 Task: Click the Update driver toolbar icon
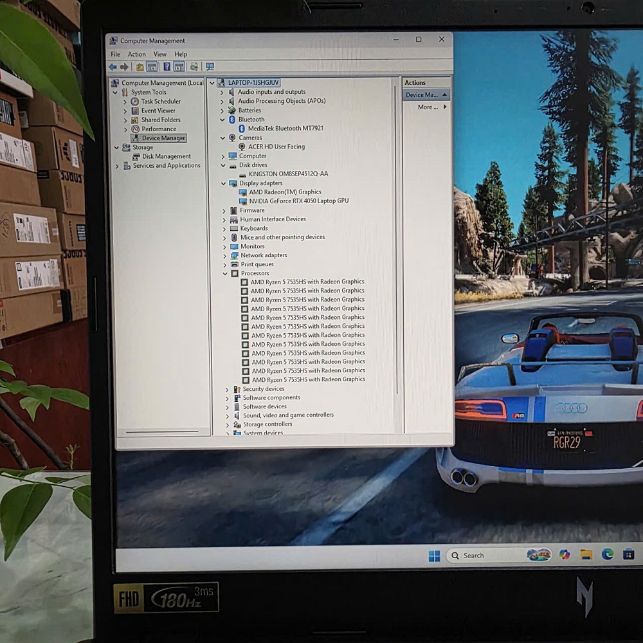(x=194, y=66)
